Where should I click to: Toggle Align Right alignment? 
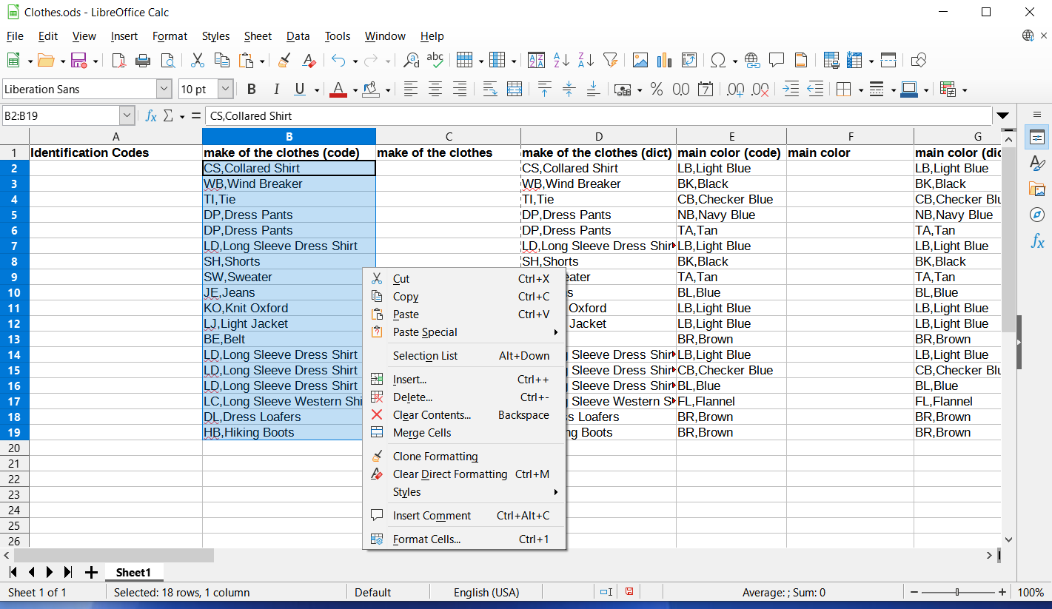[x=460, y=90]
